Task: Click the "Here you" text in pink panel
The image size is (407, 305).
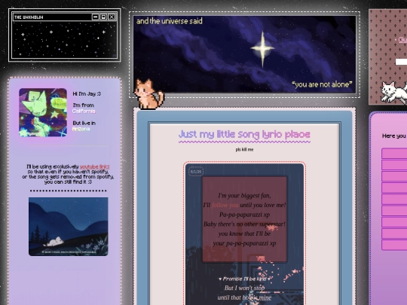Action: tap(393, 136)
